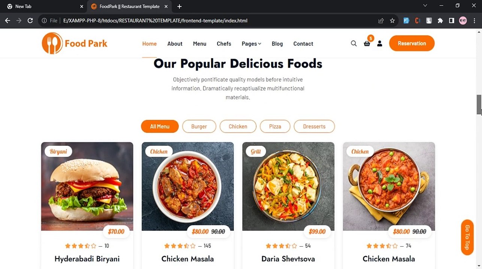Select the Pizza filter
Screen dimensions: 482x269
[275, 126]
